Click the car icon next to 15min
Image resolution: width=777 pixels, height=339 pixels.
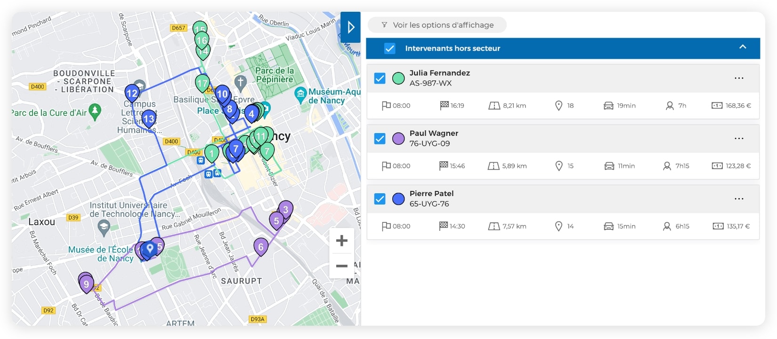coord(609,226)
